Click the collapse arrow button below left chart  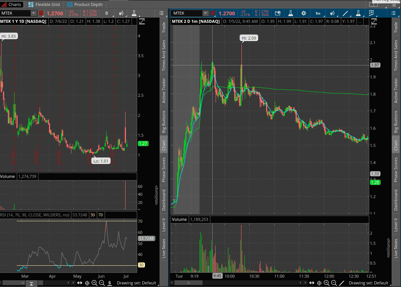coord(31,283)
